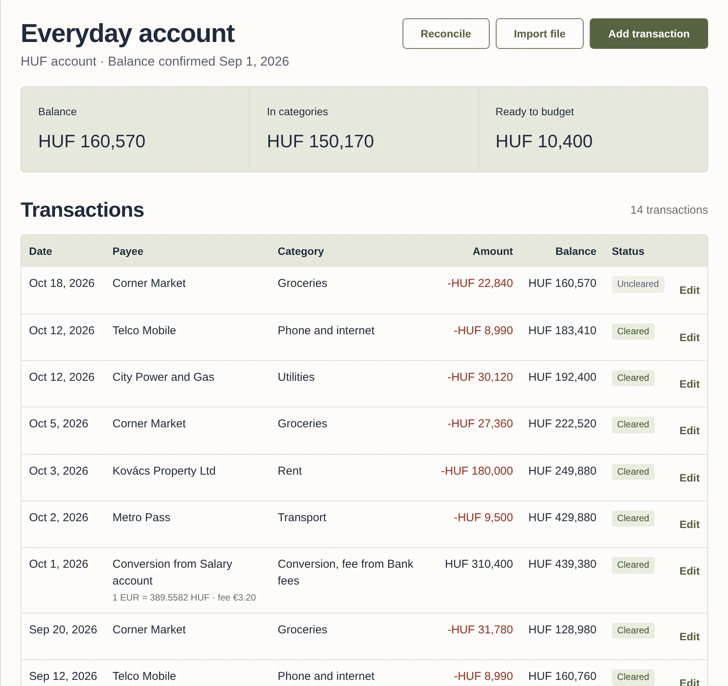
Task: Edit the Metro Pass transaction
Action: pos(689,525)
